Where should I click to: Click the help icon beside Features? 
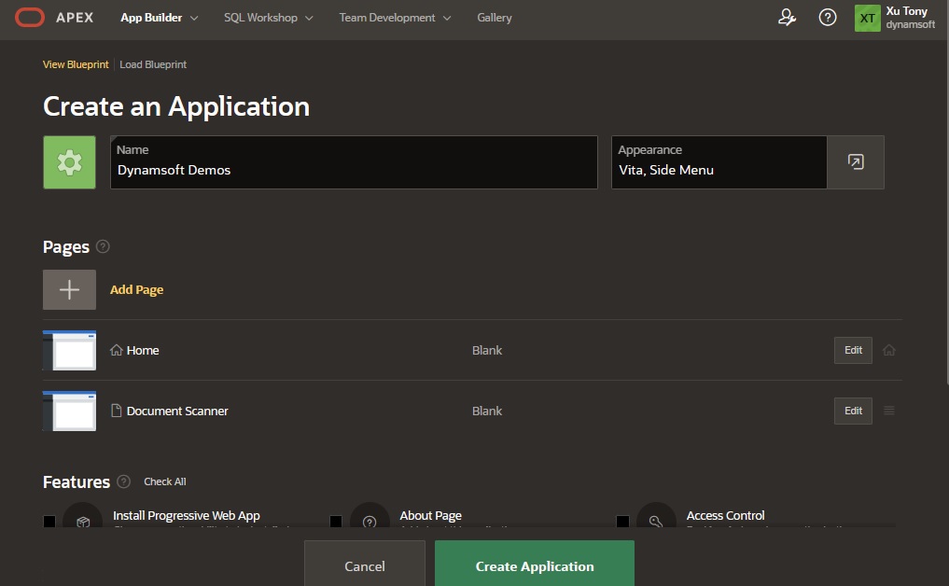(124, 482)
